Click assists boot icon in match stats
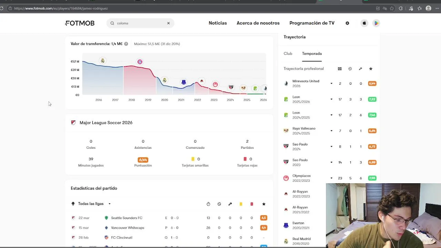The width and height of the screenshot is (441, 248). pyautogui.click(x=230, y=204)
